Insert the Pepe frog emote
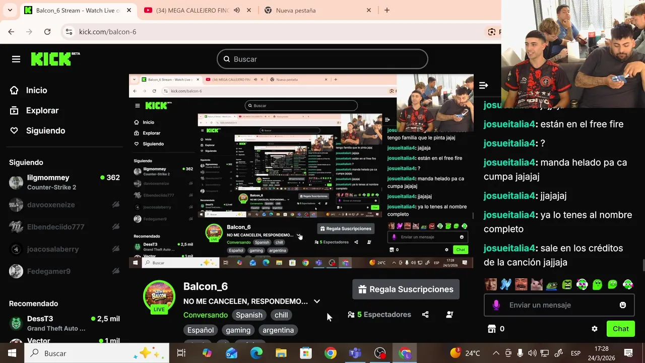 point(552,284)
